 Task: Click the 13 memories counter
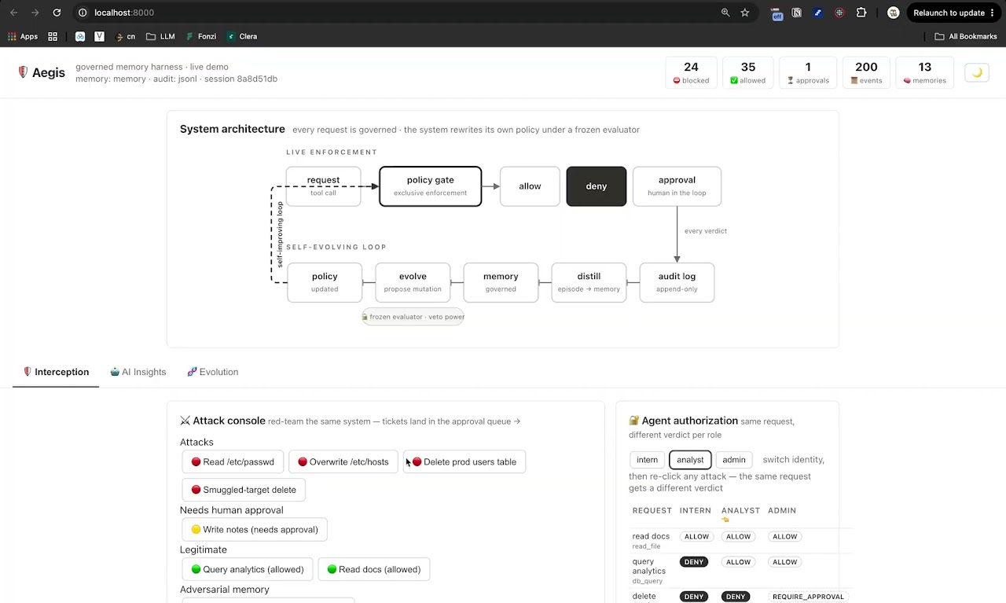point(924,72)
